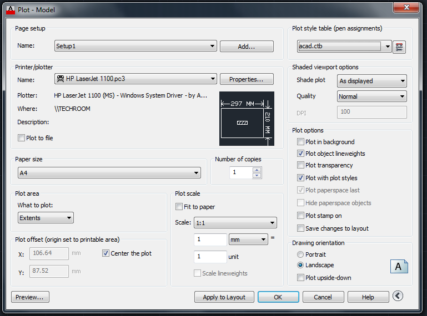Select Portrait orientation
427x316 pixels.
(x=300, y=254)
